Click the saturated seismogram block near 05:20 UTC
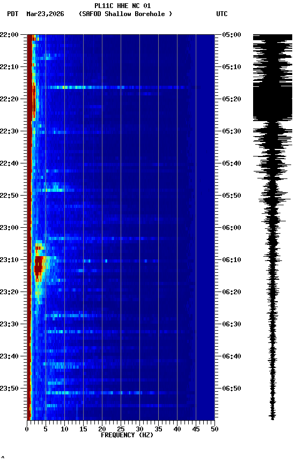 click(x=272, y=103)
